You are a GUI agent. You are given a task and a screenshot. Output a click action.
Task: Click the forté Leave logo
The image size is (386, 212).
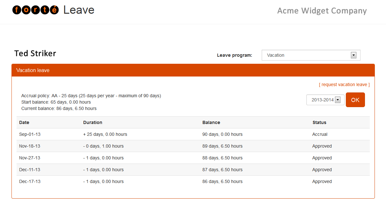[54, 10]
